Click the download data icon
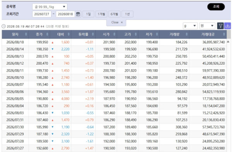The height and width of the screenshot is (152, 232). coord(227,26)
